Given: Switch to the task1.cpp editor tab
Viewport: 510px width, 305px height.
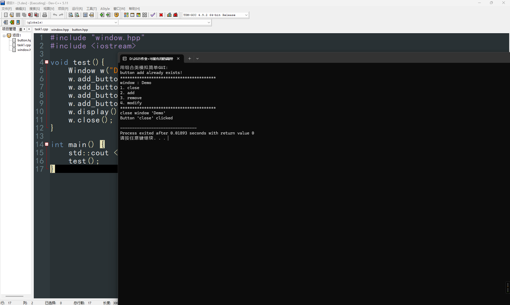Looking at the screenshot, I should (x=41, y=29).
